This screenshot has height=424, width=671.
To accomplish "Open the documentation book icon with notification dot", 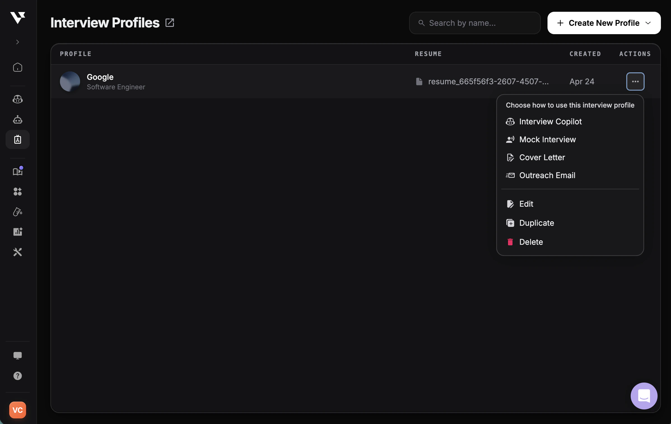I will (x=18, y=171).
